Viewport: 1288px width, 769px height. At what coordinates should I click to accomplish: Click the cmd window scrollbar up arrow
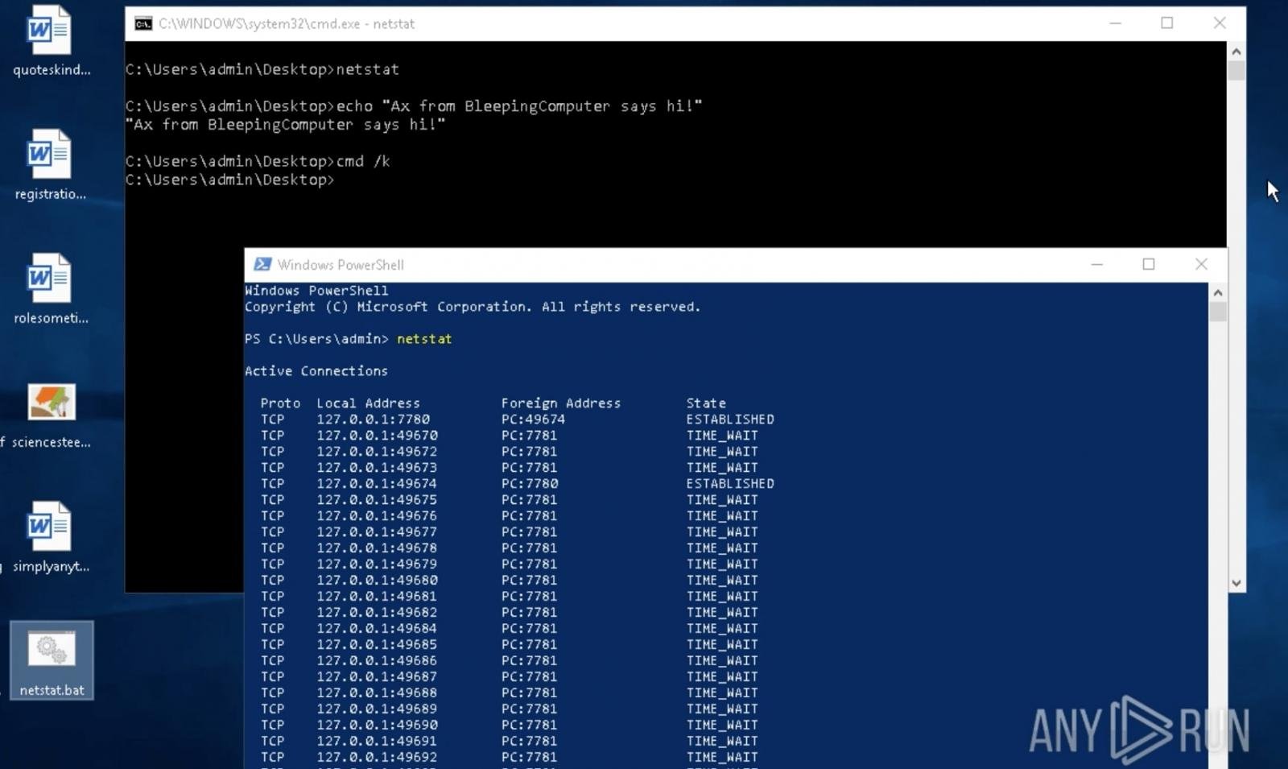point(1236,52)
